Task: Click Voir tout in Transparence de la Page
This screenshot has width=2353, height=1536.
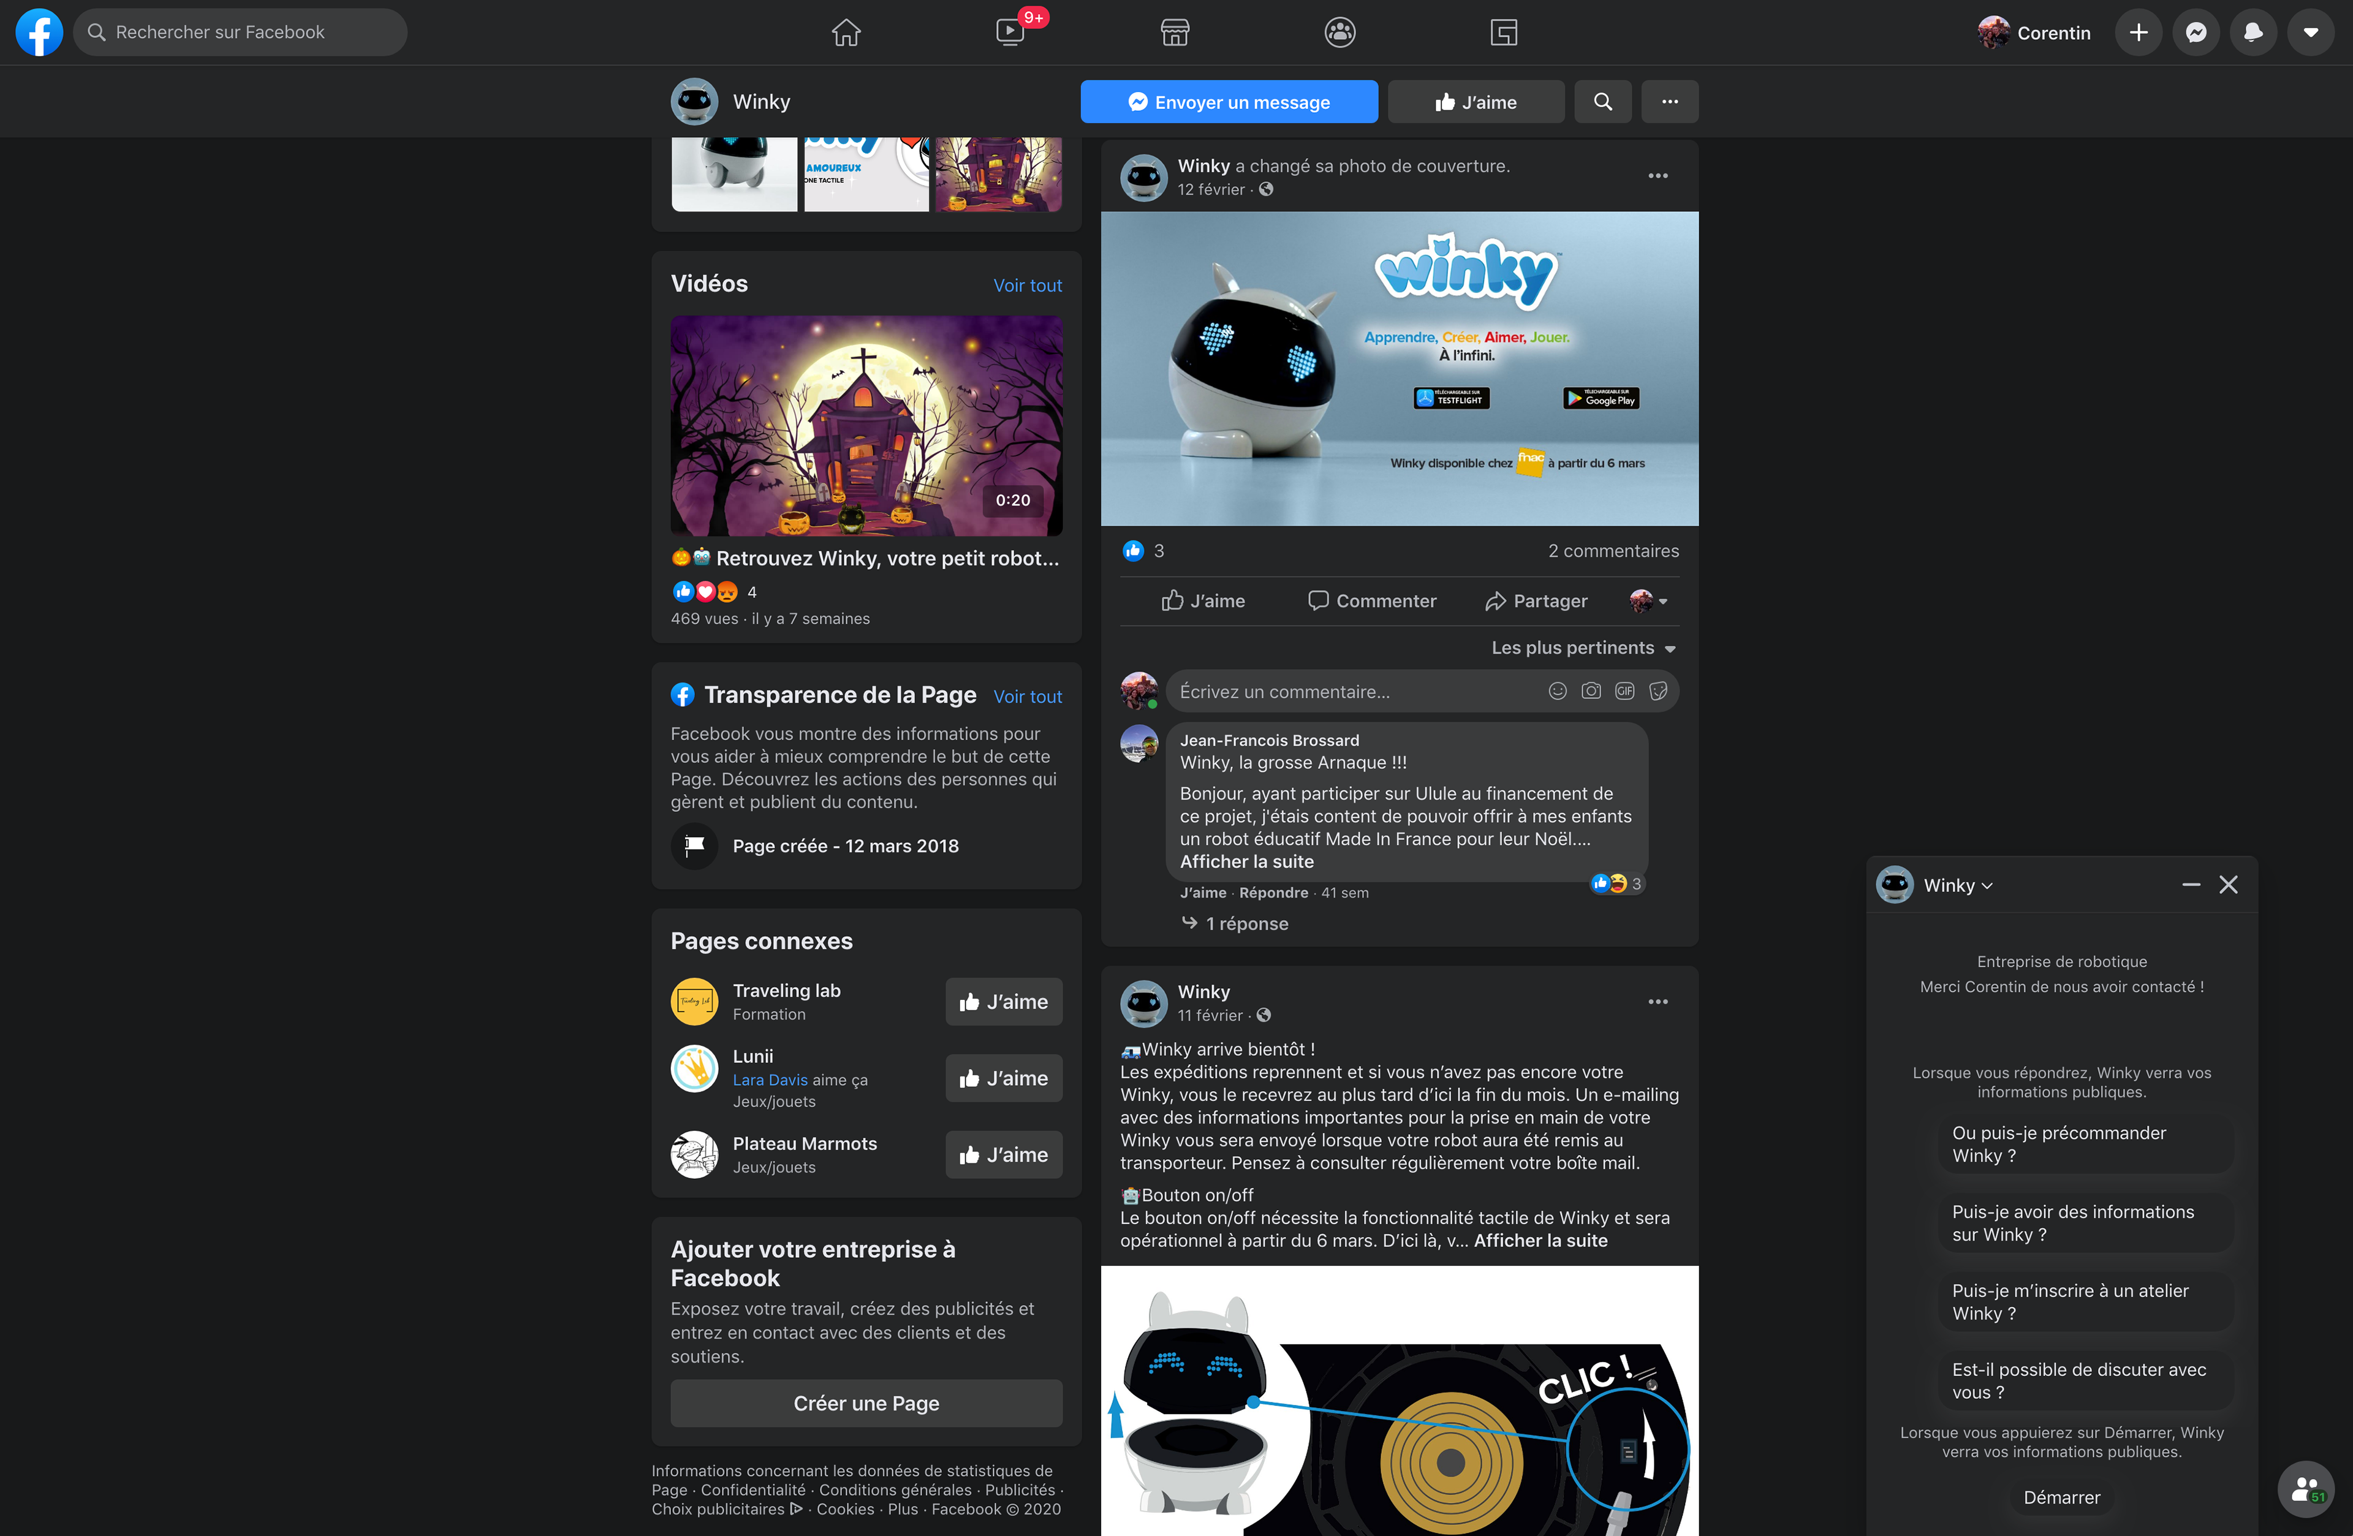Action: pos(1027,697)
